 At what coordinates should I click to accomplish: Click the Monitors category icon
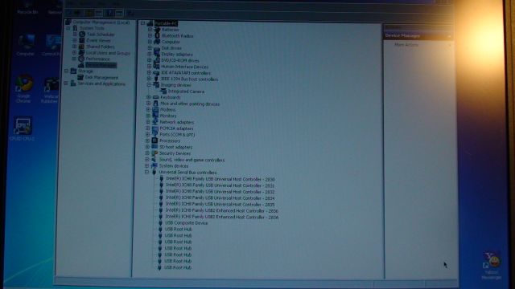155,116
